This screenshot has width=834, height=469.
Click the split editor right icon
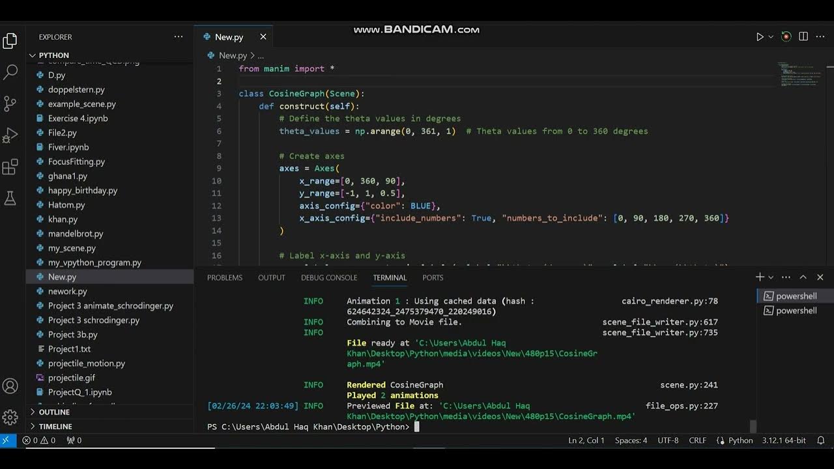tap(803, 37)
